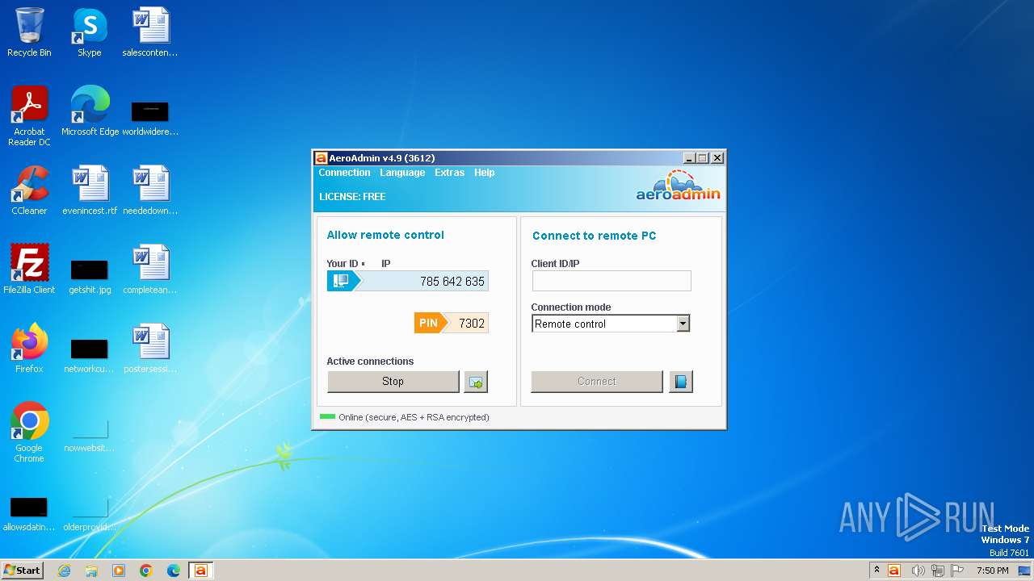Focus the Client ID/IP input field
1034x581 pixels.
[612, 281]
